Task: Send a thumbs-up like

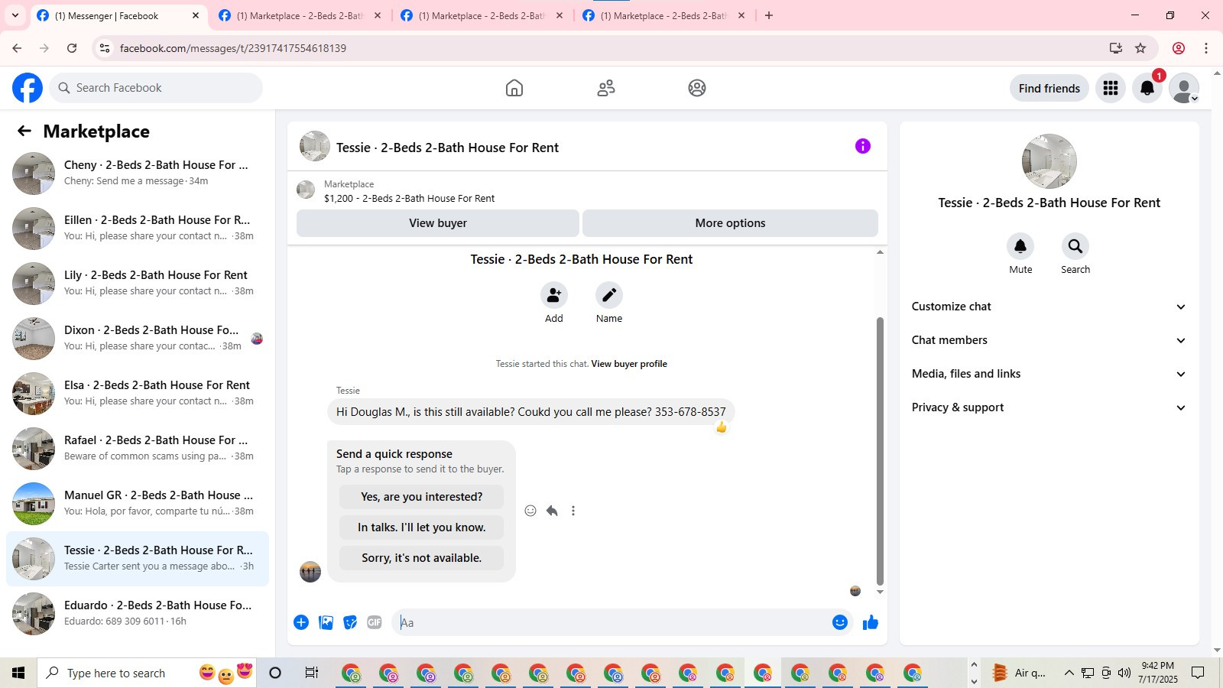Action: coord(871,622)
